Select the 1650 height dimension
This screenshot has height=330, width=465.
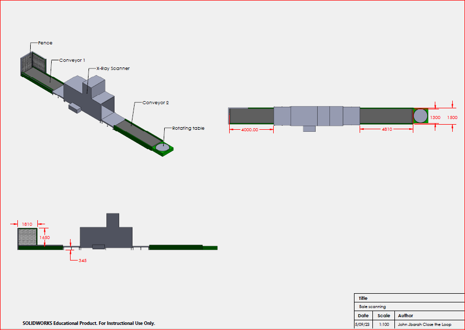click(x=45, y=238)
